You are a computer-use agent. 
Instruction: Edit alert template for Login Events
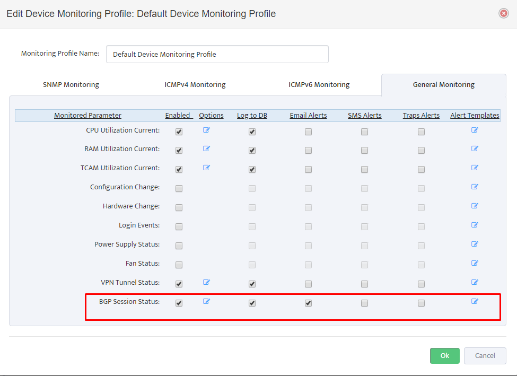click(x=475, y=225)
